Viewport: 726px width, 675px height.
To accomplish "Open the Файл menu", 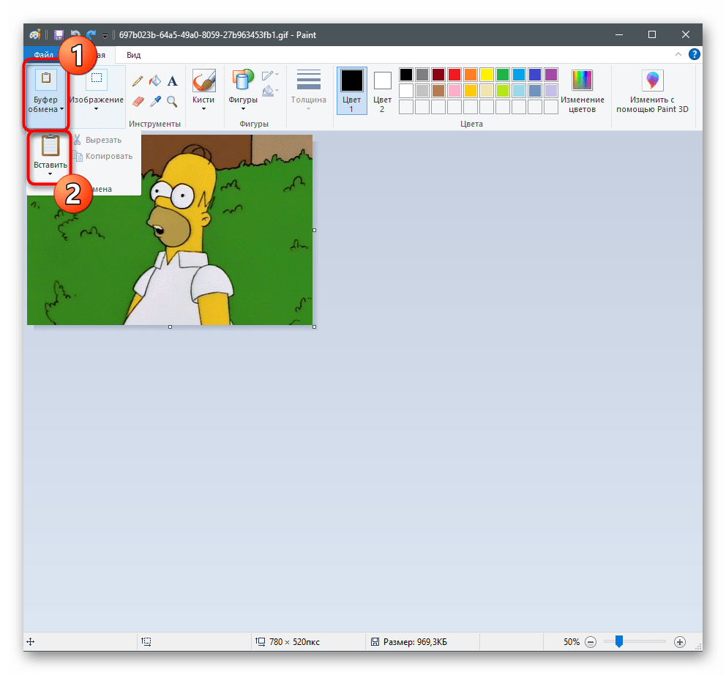I will click(43, 55).
